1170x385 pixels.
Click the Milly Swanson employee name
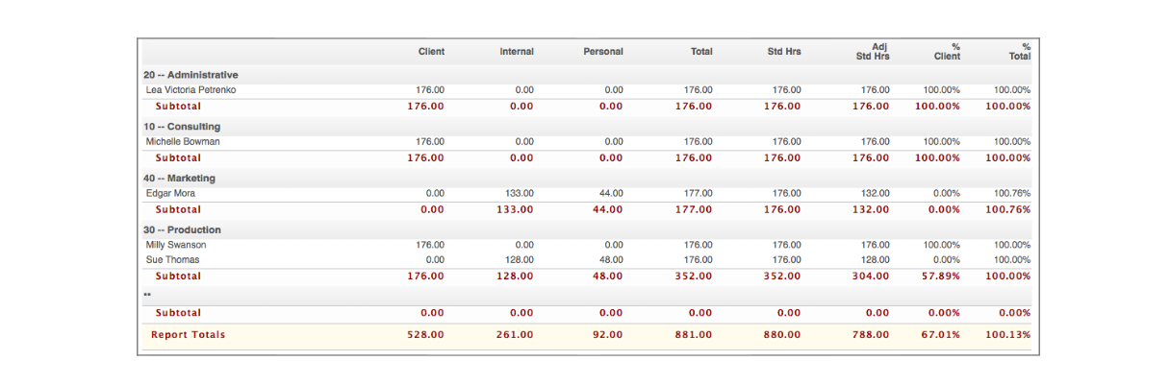click(176, 245)
